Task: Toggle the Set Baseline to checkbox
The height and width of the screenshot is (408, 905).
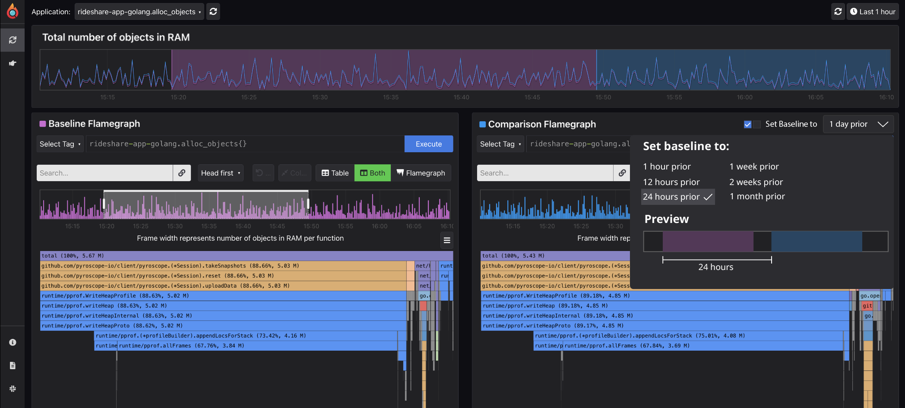Action: click(x=748, y=124)
